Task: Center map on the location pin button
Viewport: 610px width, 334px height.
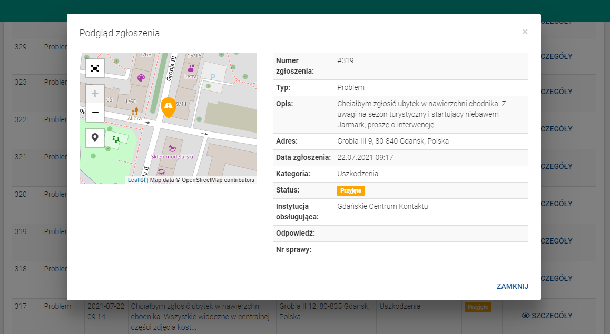Action: (x=95, y=137)
